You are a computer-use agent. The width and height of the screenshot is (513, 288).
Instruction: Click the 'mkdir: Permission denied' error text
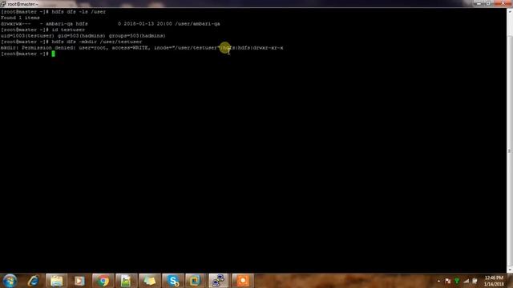coord(38,48)
